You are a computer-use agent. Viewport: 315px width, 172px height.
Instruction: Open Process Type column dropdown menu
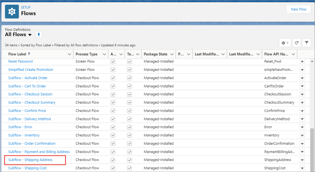point(104,54)
